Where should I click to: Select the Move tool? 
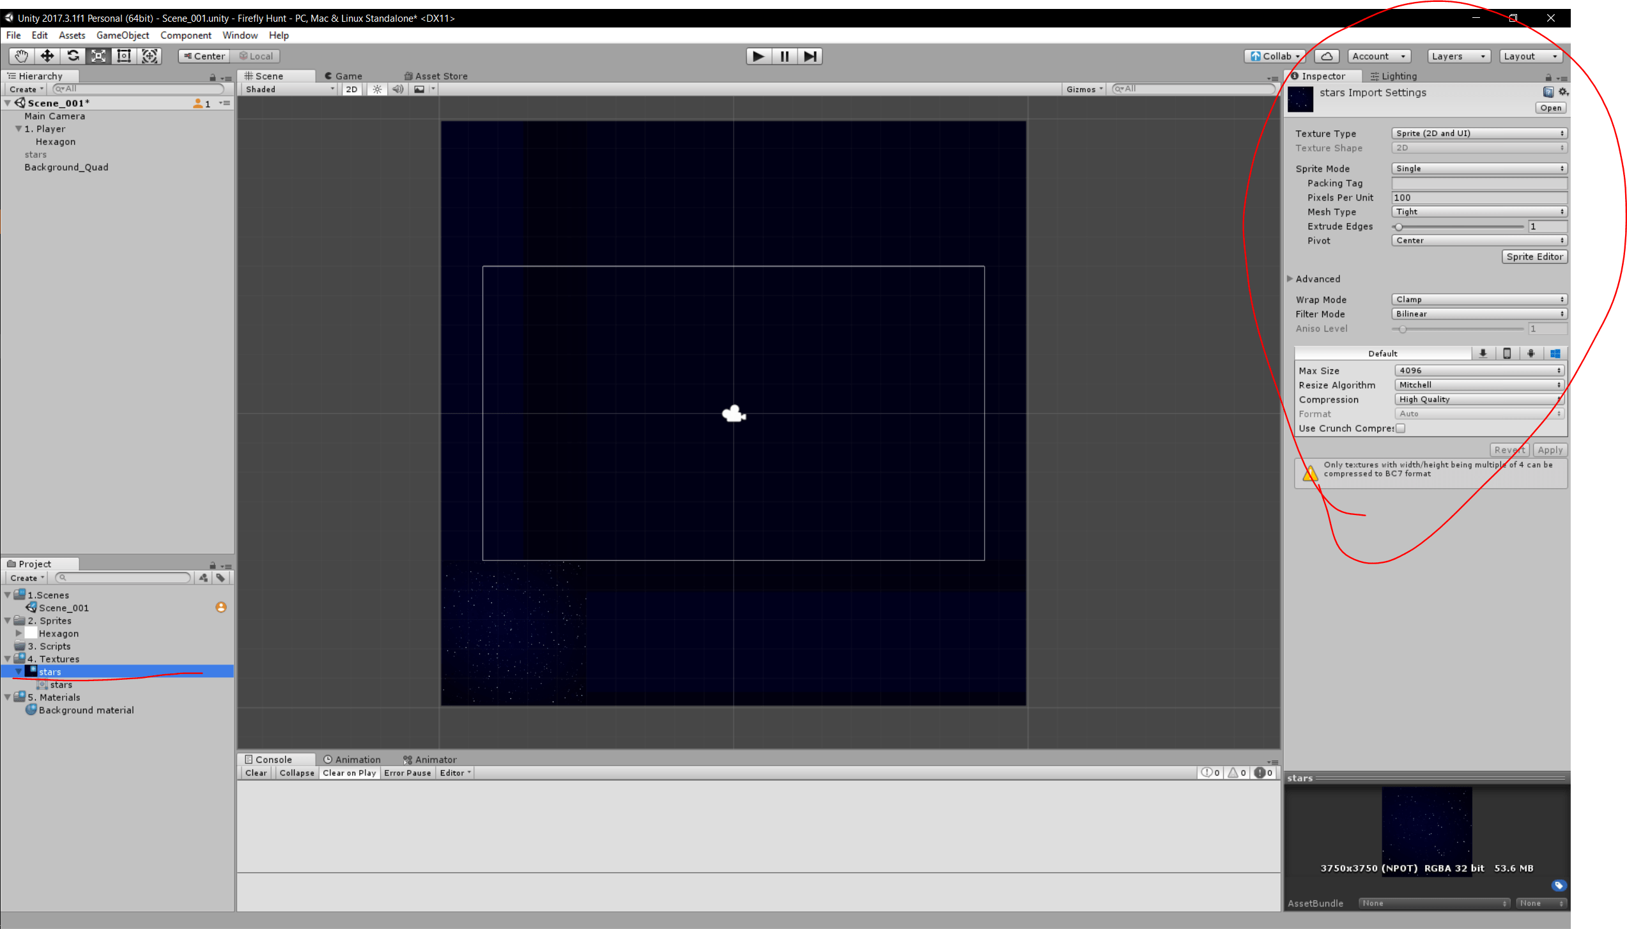coord(47,56)
